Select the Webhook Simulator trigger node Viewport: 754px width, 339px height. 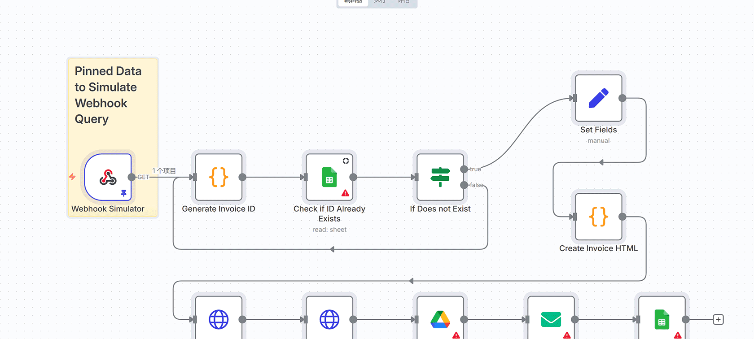point(108,177)
